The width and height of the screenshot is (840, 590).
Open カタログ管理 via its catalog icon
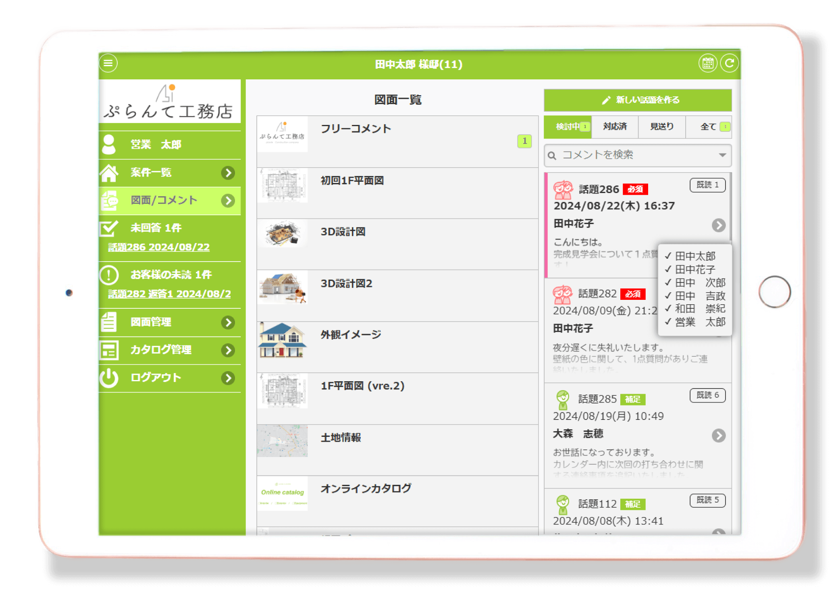(109, 350)
